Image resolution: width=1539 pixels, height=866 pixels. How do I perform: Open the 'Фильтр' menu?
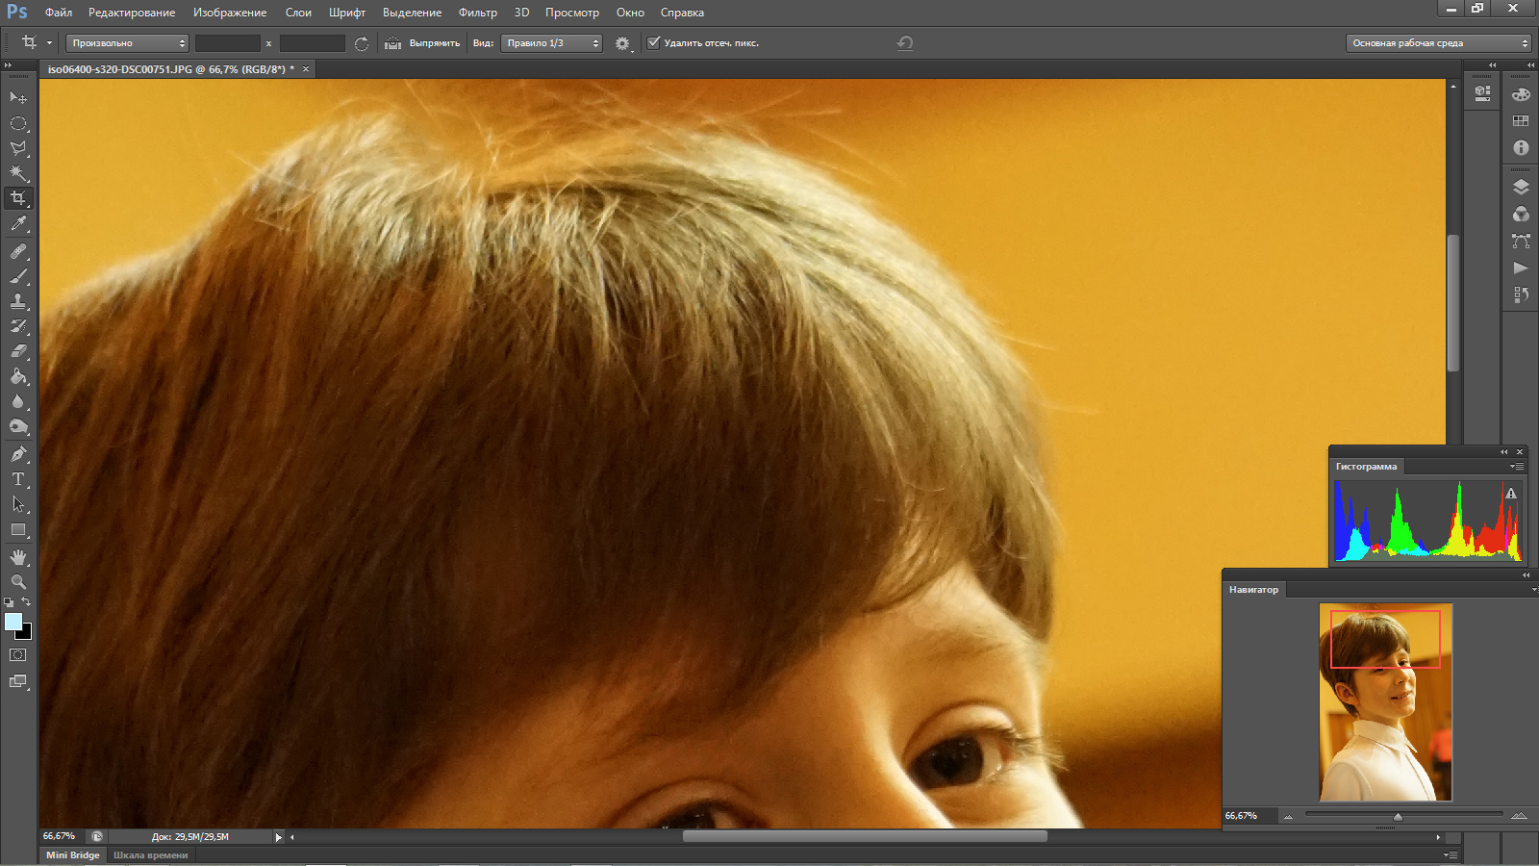tap(477, 13)
